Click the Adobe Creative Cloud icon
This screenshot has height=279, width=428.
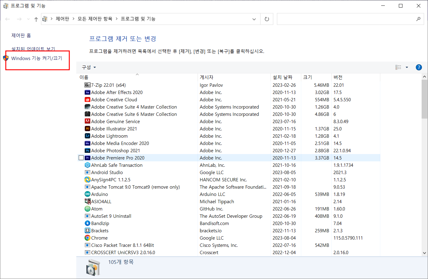point(88,99)
